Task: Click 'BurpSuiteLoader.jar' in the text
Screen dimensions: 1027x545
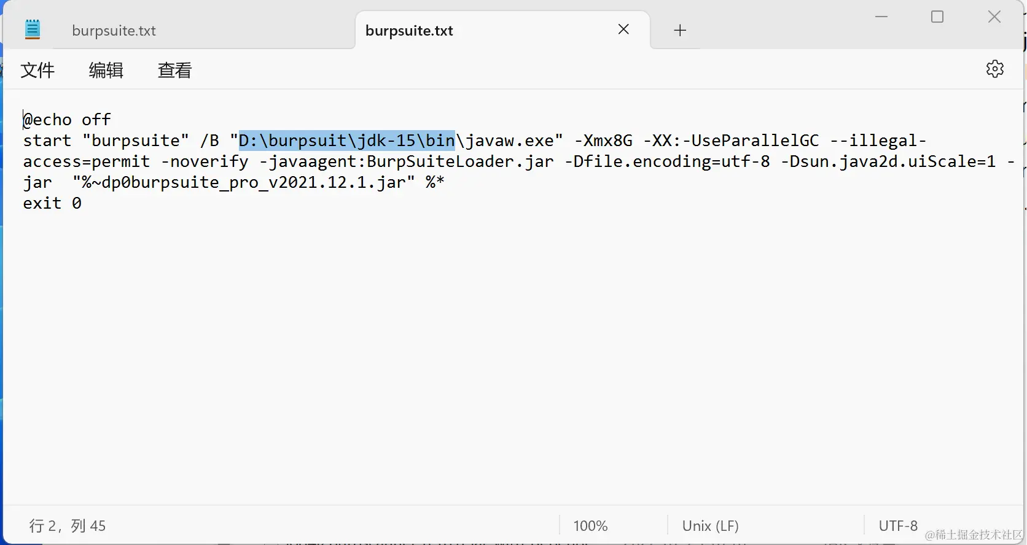Action: coord(460,161)
